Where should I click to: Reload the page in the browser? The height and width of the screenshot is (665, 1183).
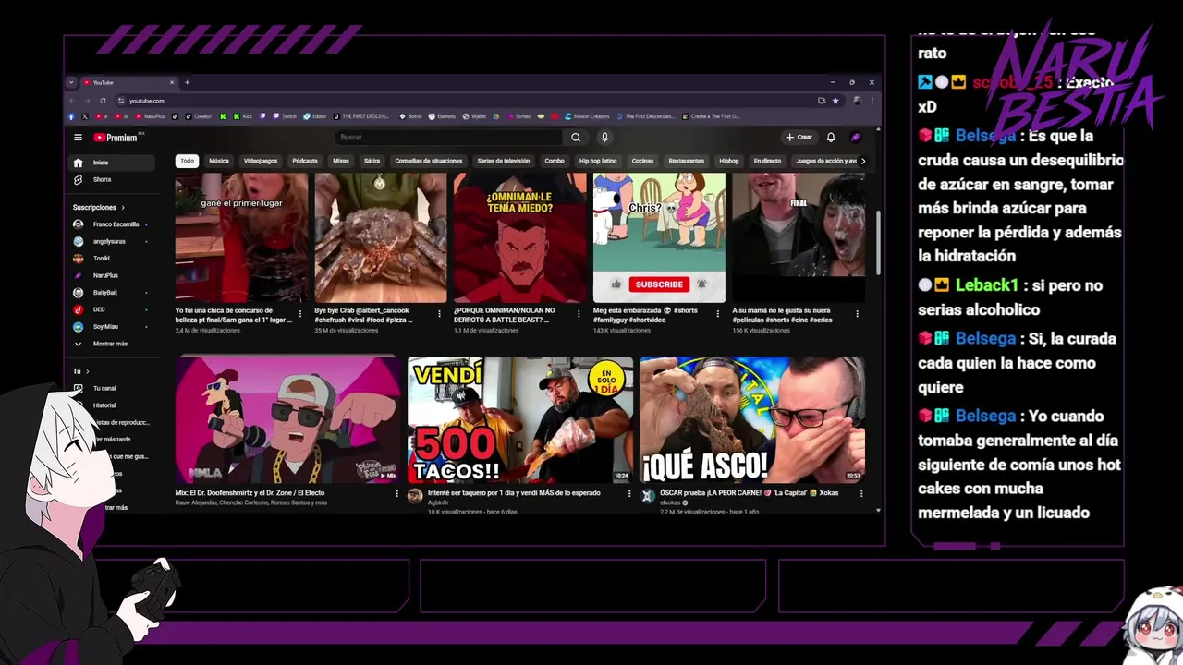[x=103, y=101]
